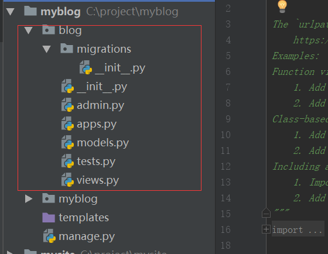The width and height of the screenshot is (328, 254).
Task: Click the Python file icon beside views.py
Action: (x=67, y=180)
